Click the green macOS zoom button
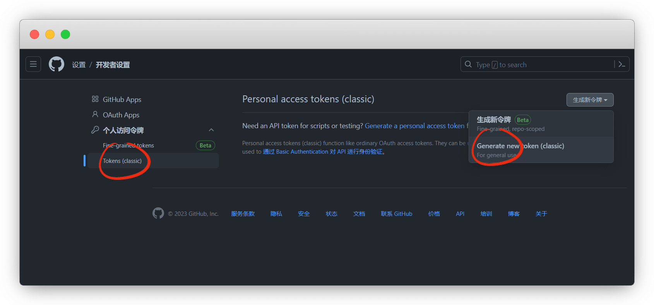 pos(65,34)
